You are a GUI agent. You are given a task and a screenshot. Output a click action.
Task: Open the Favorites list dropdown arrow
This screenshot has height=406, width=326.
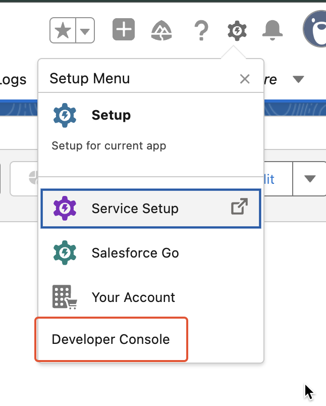pyautogui.click(x=85, y=31)
